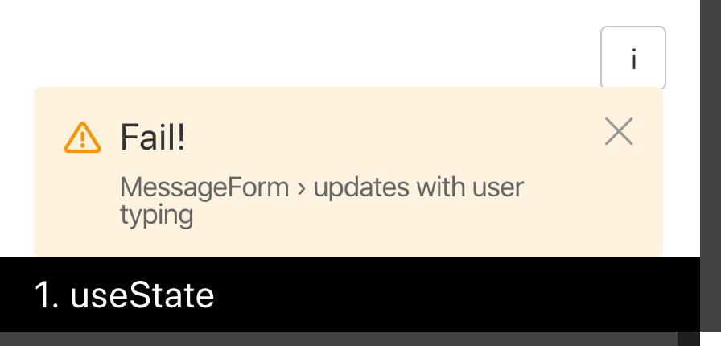Click the exclamation mark inside the warning triangle
This screenshot has width=721, height=346.
point(82,138)
